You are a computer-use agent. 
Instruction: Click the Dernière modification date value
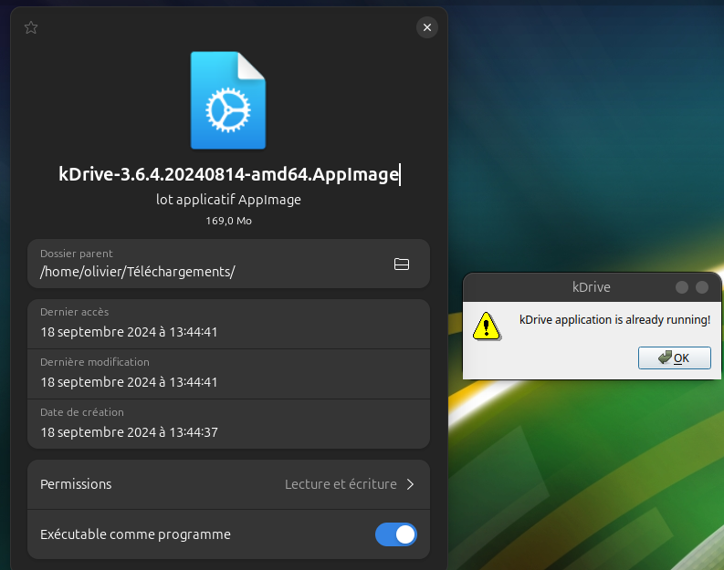tap(129, 382)
